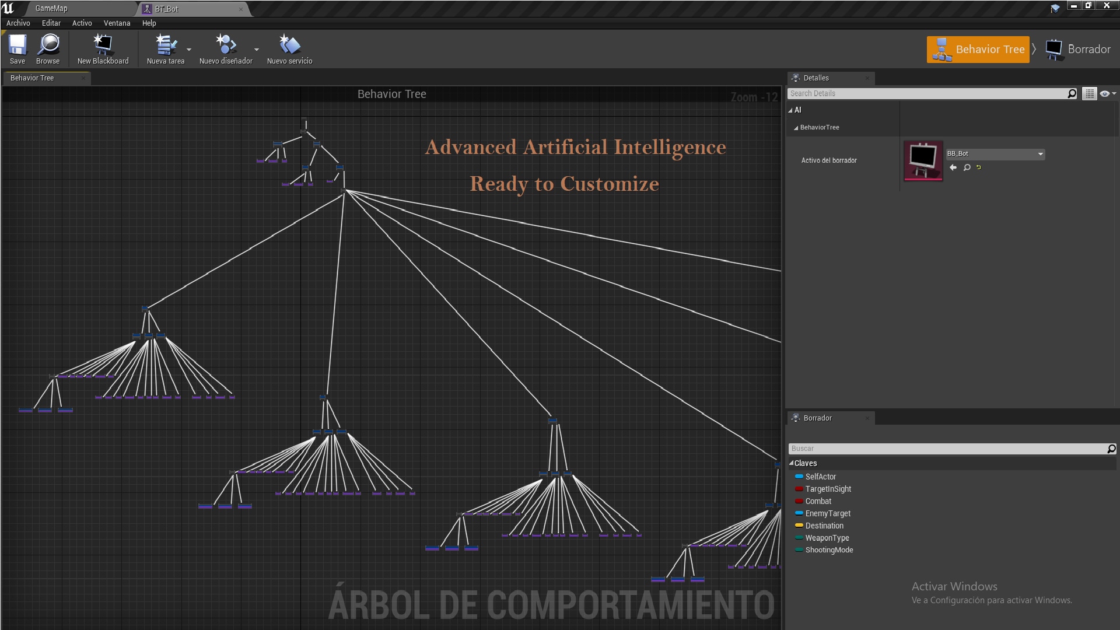The height and width of the screenshot is (630, 1120).
Task: Click the blue swatch next to SelfActor key
Action: [799, 477]
